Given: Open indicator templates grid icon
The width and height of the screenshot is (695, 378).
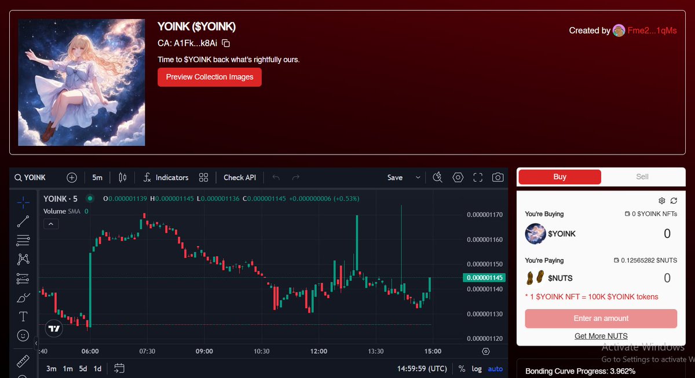Looking at the screenshot, I should pyautogui.click(x=203, y=178).
